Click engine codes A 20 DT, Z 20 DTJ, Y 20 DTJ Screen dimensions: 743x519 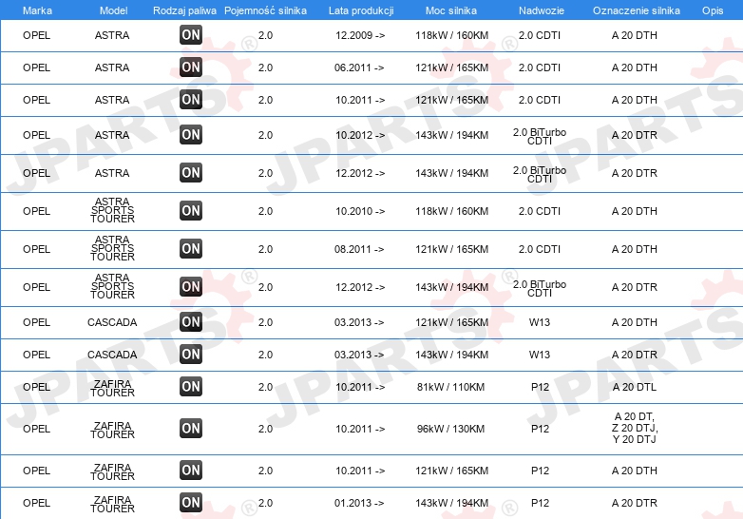(635, 428)
